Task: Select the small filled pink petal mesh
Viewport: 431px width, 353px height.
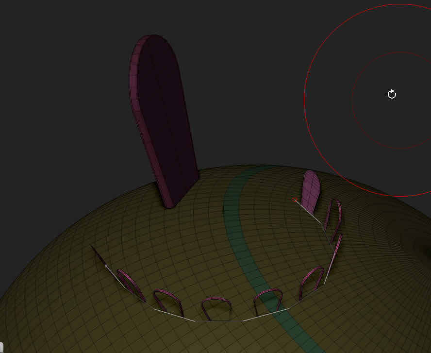Action: (311, 192)
